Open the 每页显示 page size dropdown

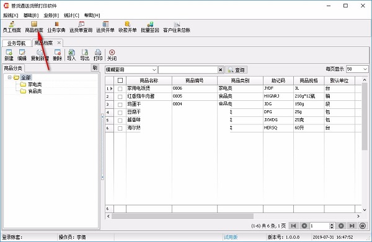click(365, 69)
